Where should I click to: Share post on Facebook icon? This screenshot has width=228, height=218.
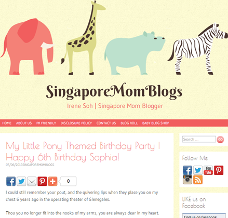pos(11,181)
